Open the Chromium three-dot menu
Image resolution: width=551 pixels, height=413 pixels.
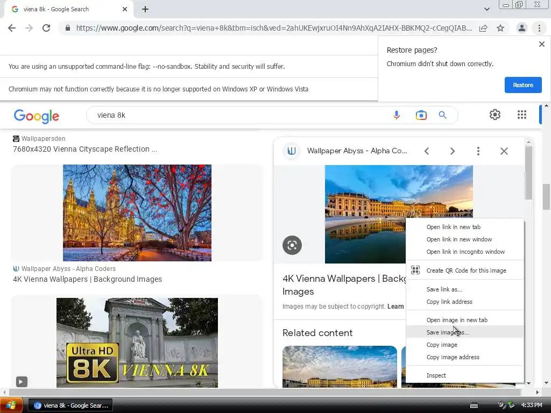(539, 28)
